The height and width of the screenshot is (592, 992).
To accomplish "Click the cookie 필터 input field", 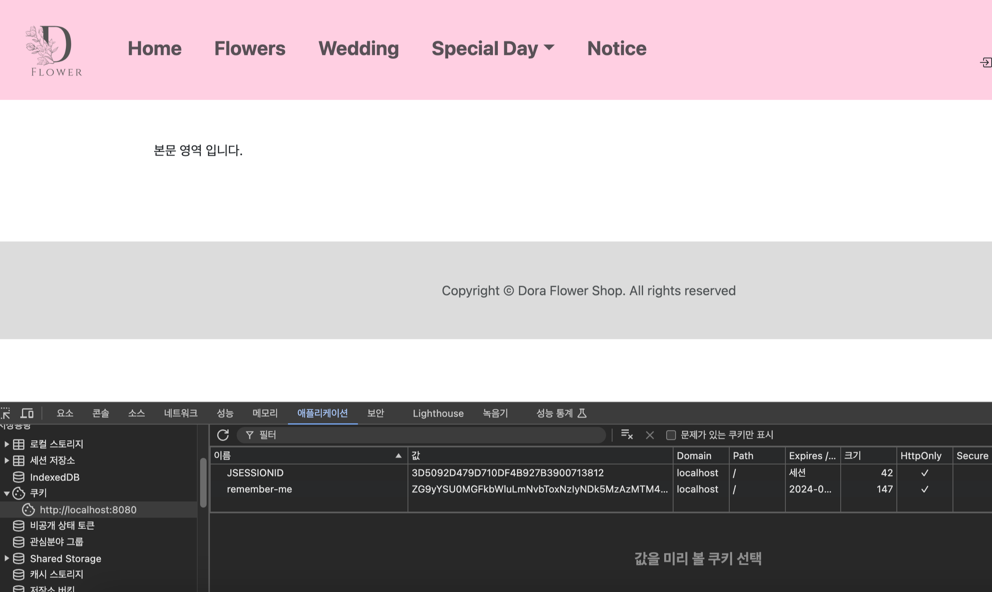I will coord(423,435).
